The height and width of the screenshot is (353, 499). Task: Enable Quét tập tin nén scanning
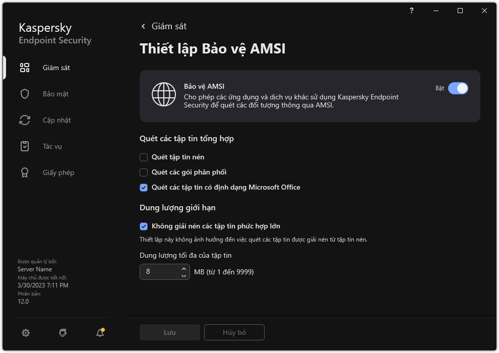(x=143, y=157)
